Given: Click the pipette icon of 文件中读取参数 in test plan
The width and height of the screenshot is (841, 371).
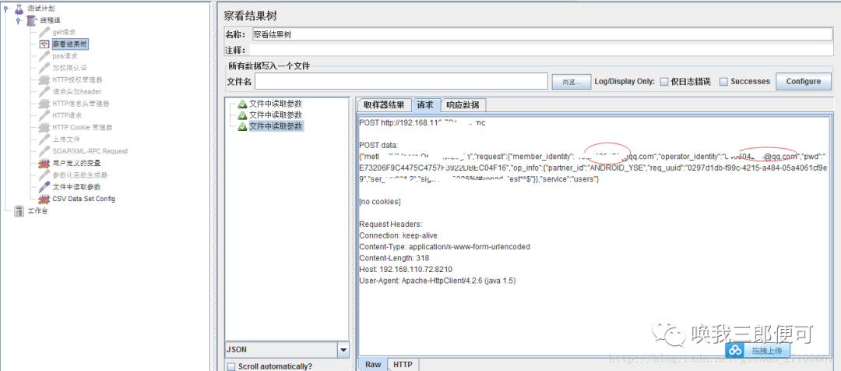Looking at the screenshot, I should tap(45, 187).
